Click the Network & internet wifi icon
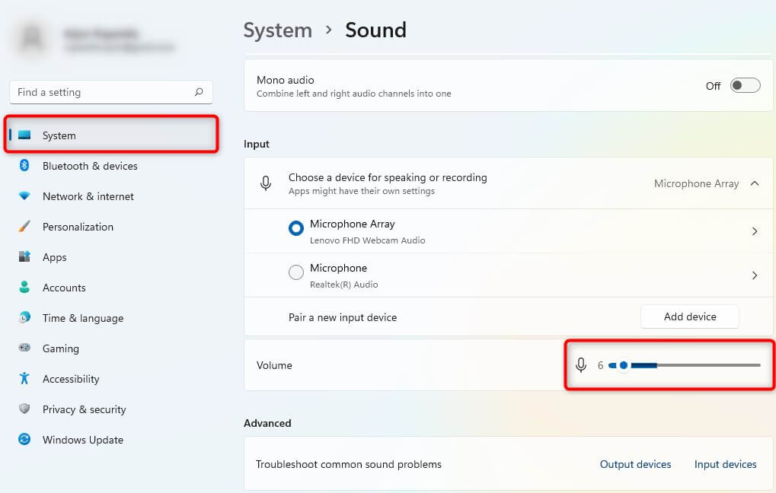The height and width of the screenshot is (493, 776). point(24,196)
